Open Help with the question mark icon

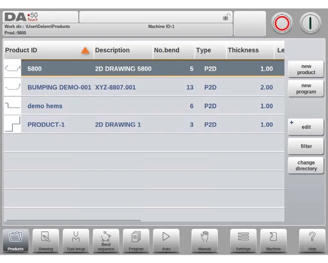(x=312, y=240)
